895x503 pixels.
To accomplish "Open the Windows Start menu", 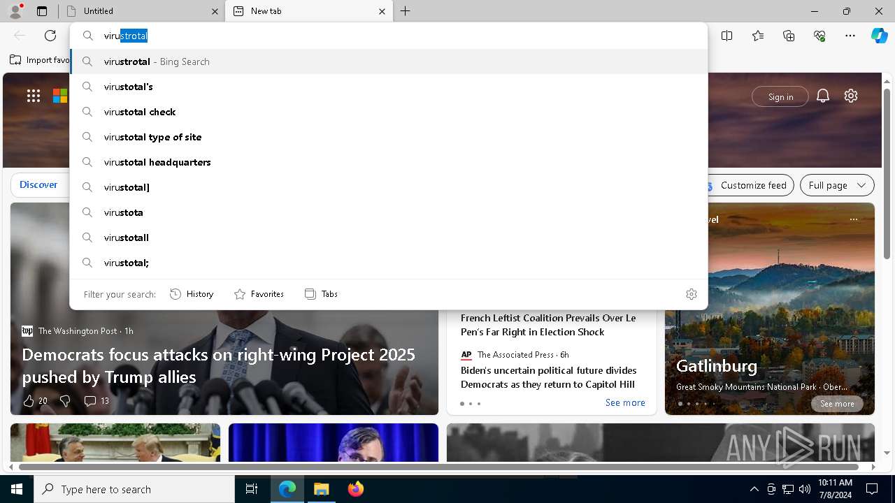I will click(x=17, y=489).
